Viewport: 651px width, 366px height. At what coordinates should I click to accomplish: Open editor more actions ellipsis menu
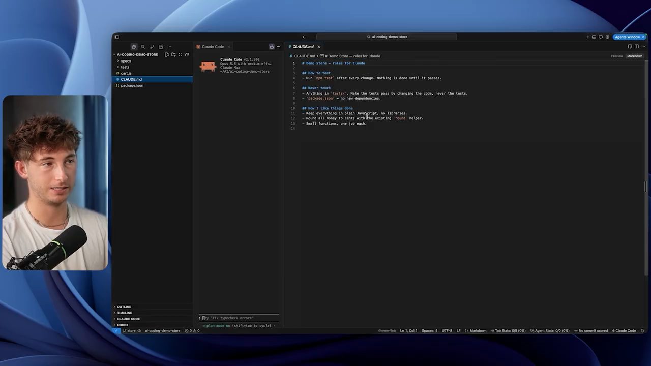642,47
